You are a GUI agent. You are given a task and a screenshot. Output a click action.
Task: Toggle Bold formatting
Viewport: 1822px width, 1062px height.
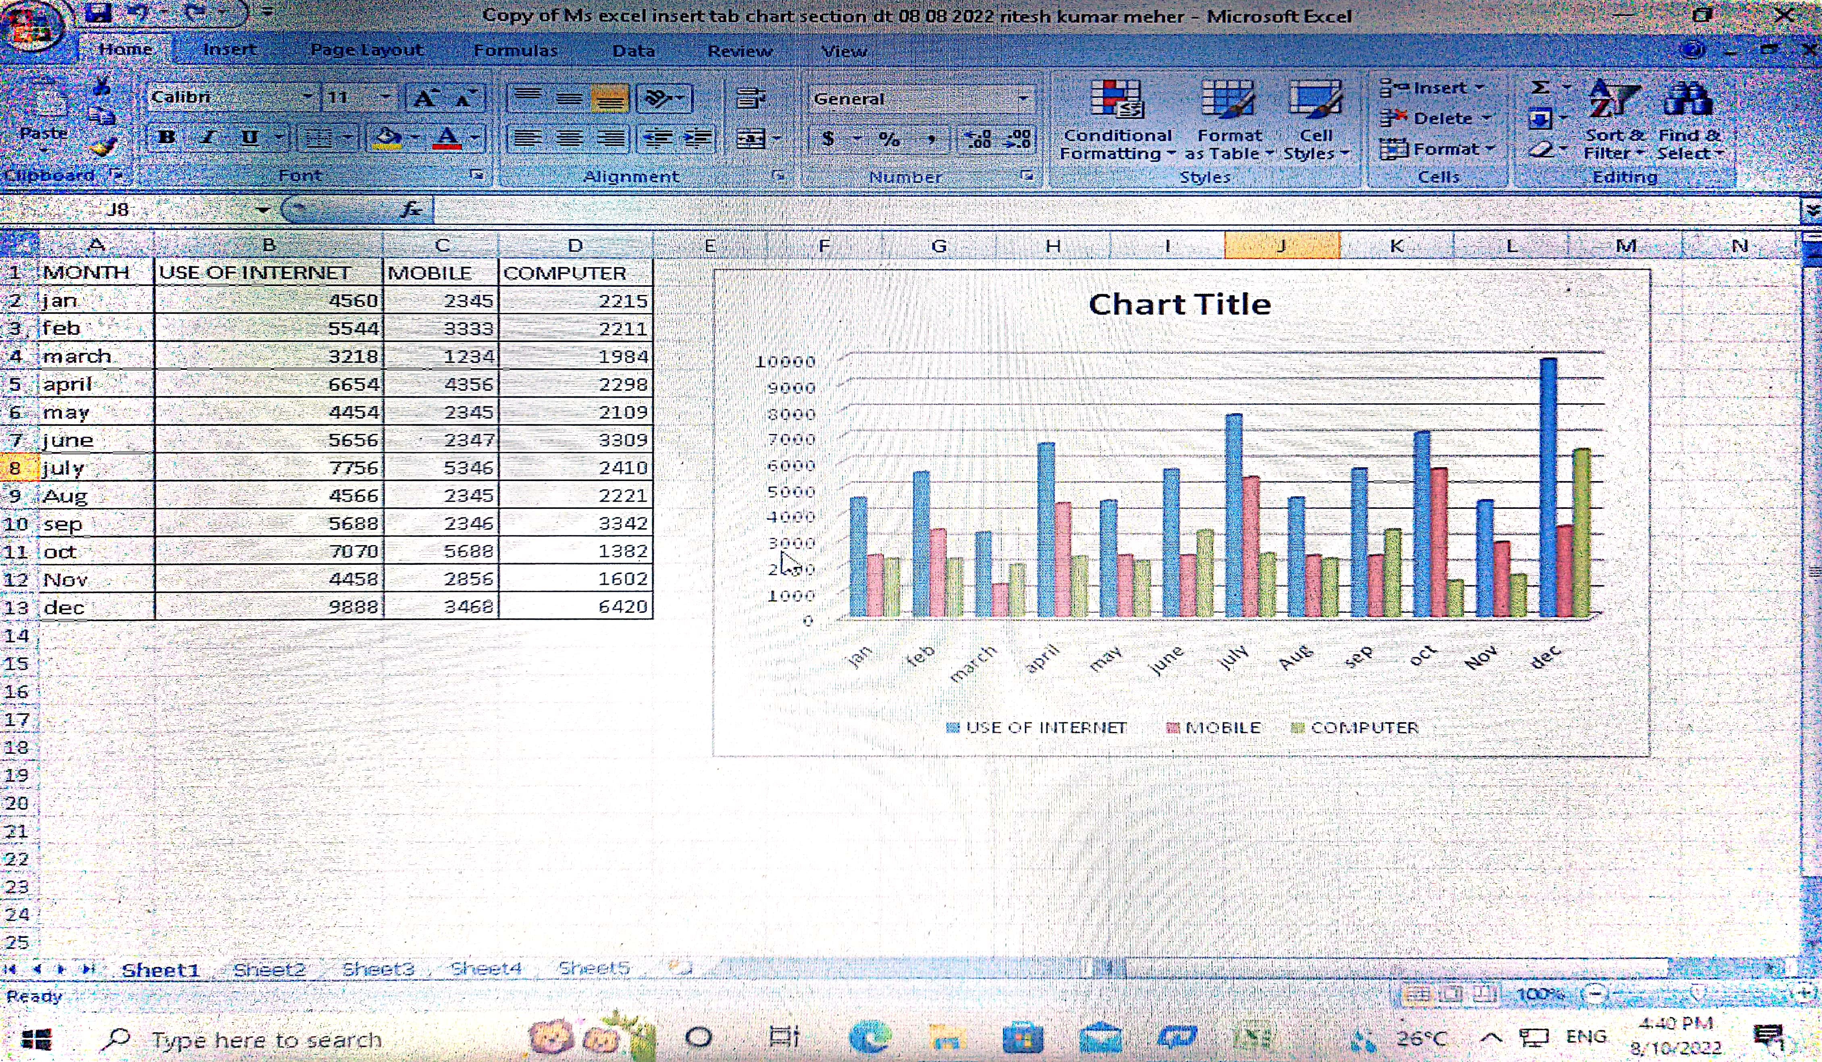[166, 137]
